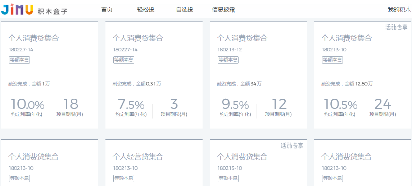Click the 24-month project term number
This screenshot has width=412, height=186.
click(382, 104)
